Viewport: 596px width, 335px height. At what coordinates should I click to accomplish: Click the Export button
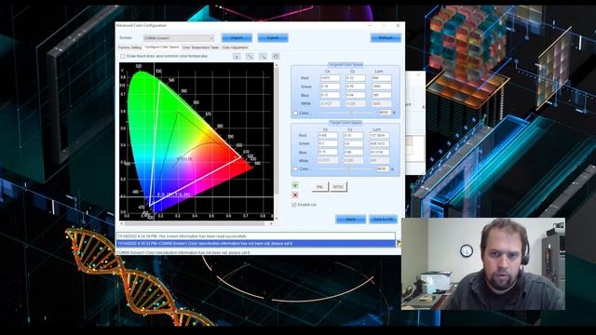point(273,38)
